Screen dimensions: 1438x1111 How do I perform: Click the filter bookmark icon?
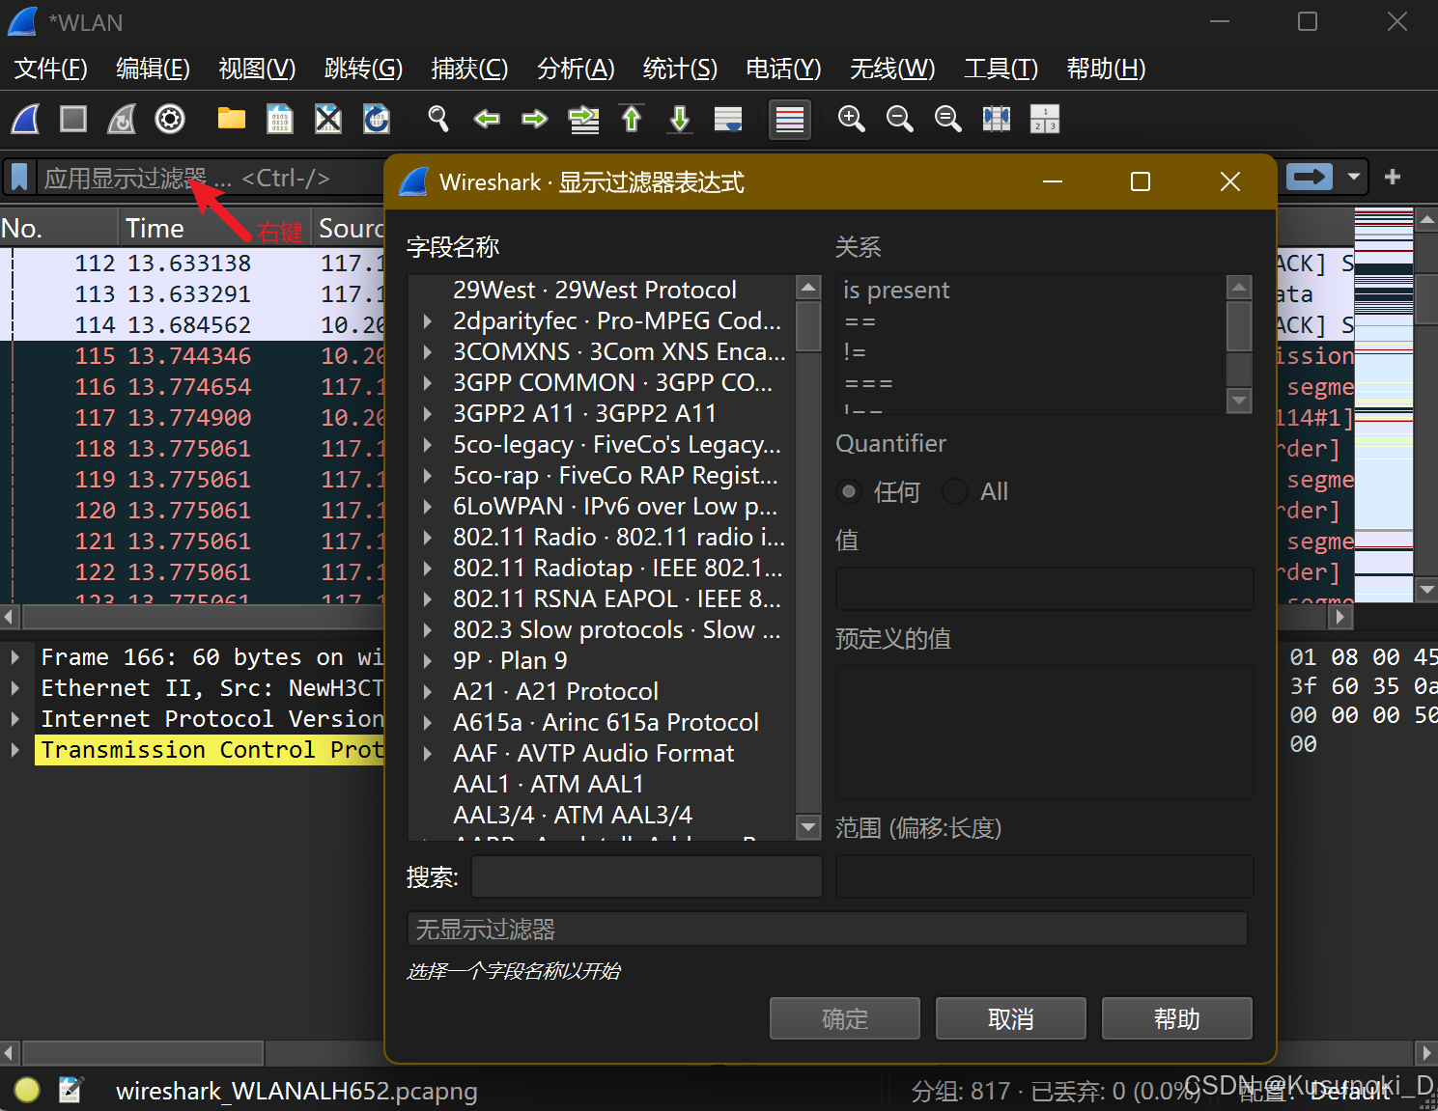tap(19, 178)
